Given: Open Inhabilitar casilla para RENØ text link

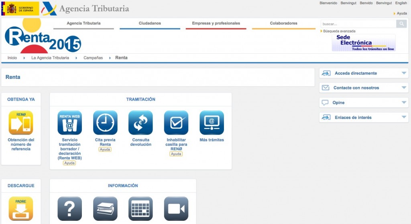Looking at the screenshot, I should tap(176, 144).
